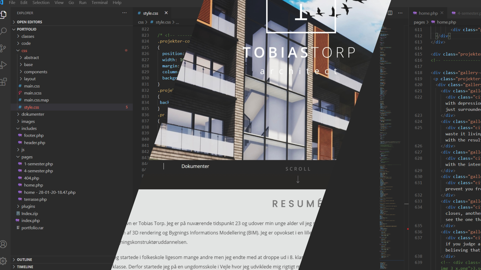The image size is (481, 270).
Task: Close the style.css tab
Action: point(166,13)
